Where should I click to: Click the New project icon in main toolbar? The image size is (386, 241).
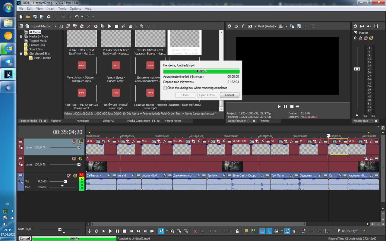[x=21, y=17]
